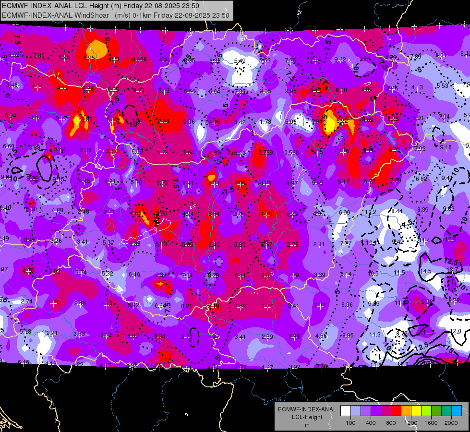Click the medium violet swatch left of 400
The height and width of the screenshot is (432, 470).
click(x=366, y=410)
